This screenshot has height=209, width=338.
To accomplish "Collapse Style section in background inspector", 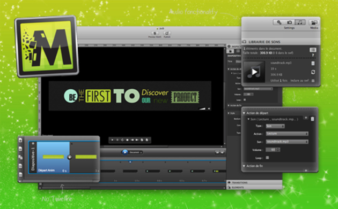I will [229, 113].
